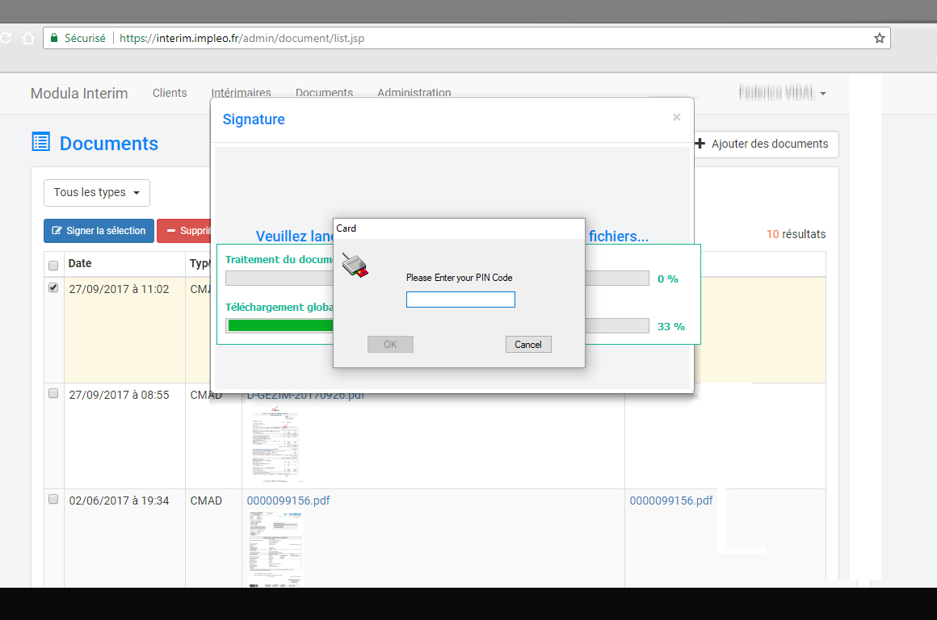Uncheck the 27/09/2017 11:02 document row

click(x=53, y=287)
